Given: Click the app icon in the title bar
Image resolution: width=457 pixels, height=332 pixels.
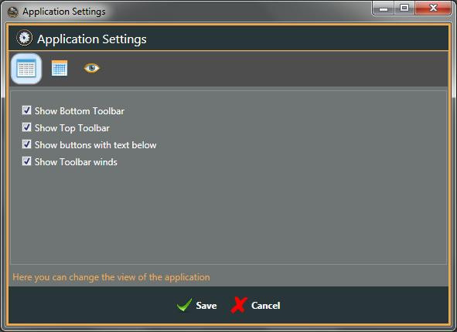Looking at the screenshot, I should click(x=13, y=12).
